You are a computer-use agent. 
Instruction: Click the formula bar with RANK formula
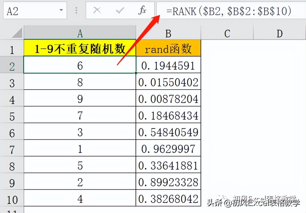[227, 10]
